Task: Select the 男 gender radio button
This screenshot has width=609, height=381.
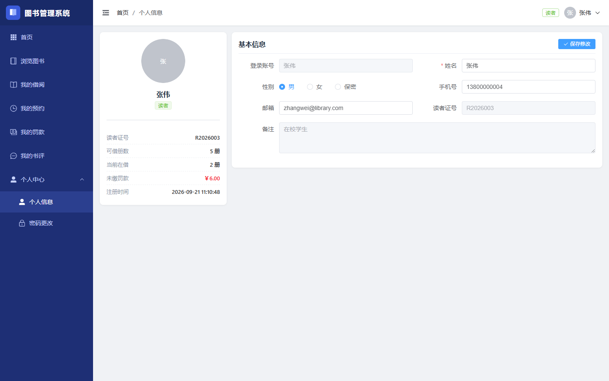Action: [282, 87]
